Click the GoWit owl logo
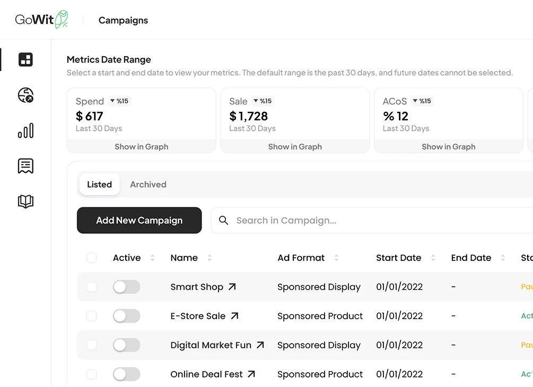 pyautogui.click(x=62, y=20)
